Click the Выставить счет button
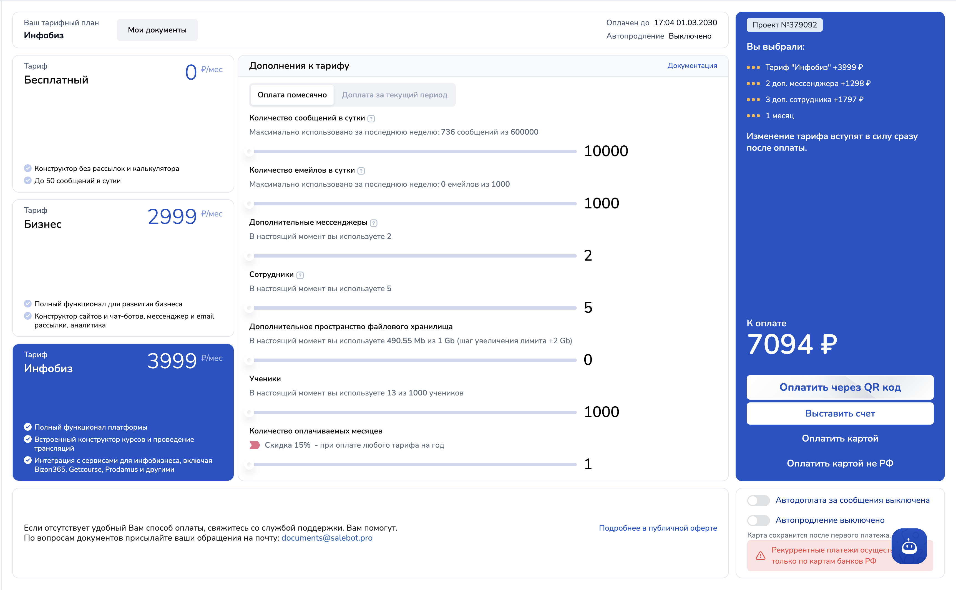Screen dimensions: 956x590 tap(840, 413)
